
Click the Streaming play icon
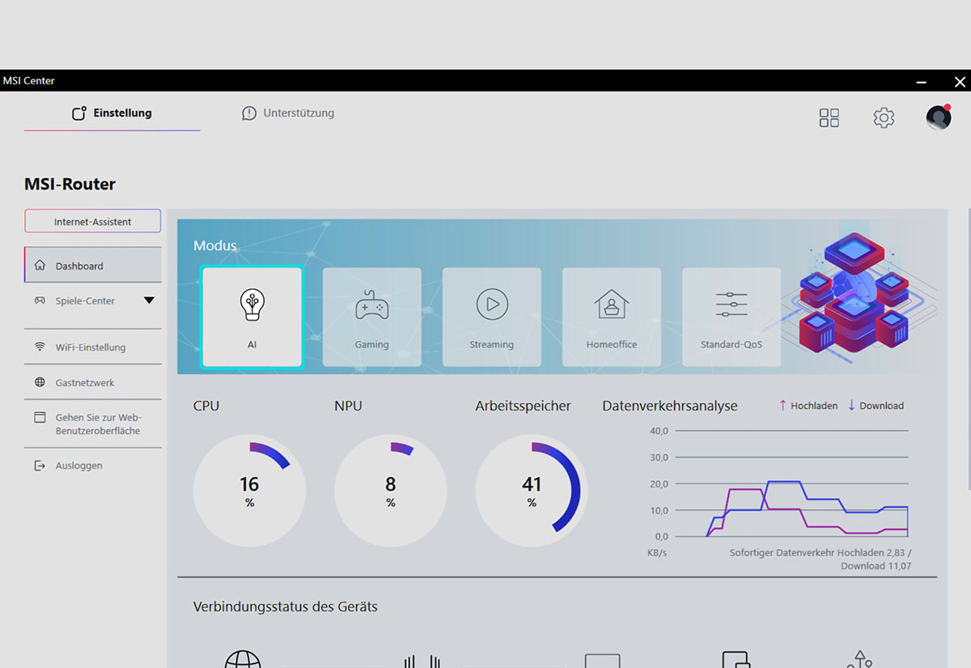click(x=492, y=304)
